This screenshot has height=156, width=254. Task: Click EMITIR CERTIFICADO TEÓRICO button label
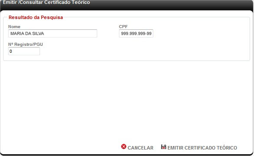(x=202, y=148)
